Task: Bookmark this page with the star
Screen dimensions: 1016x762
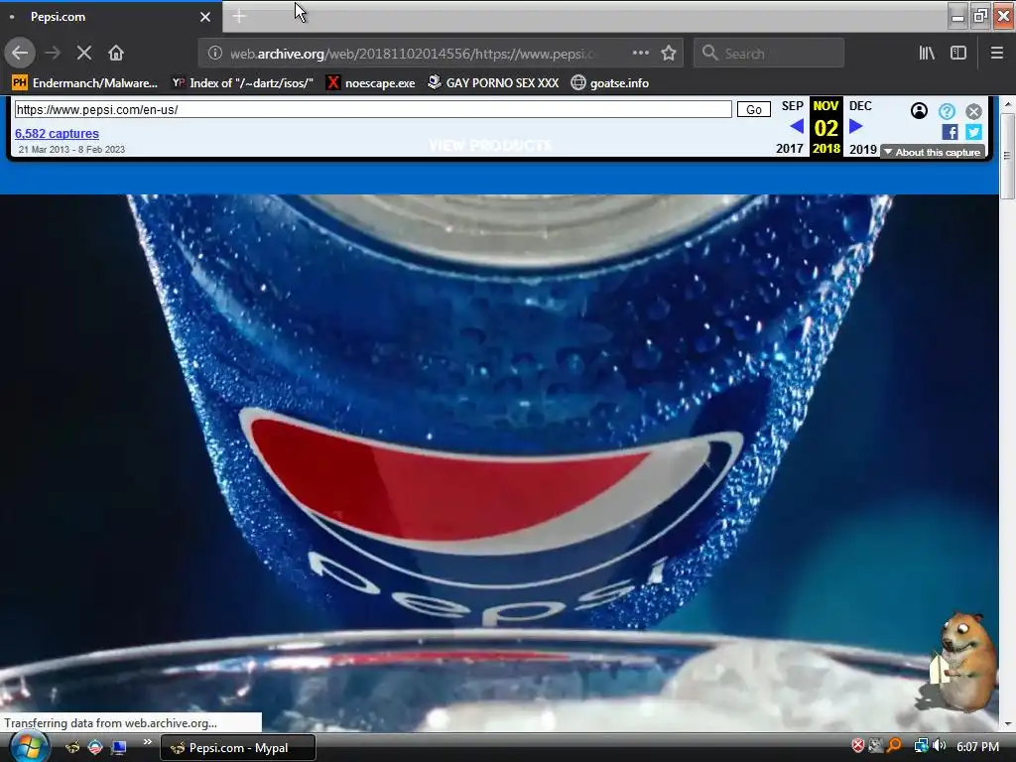Action: (x=669, y=54)
